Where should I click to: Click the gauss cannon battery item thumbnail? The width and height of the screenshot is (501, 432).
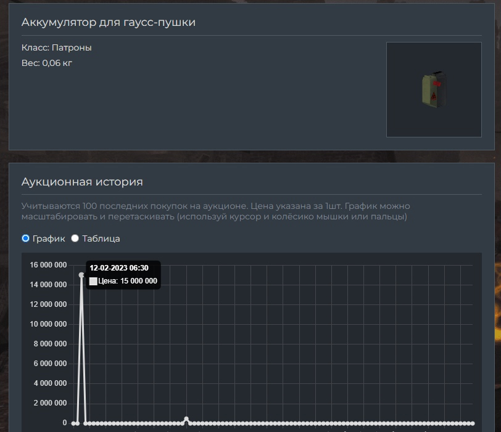pyautogui.click(x=434, y=89)
